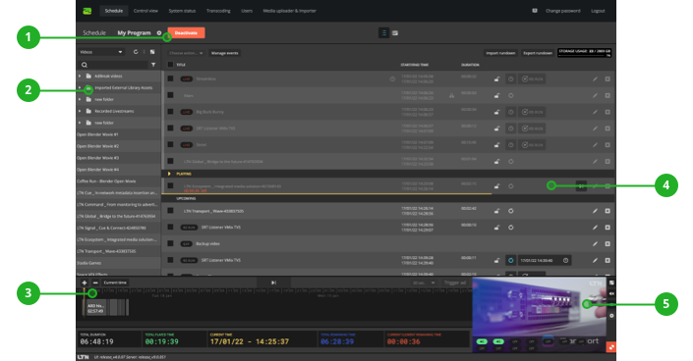This screenshot has width=693, height=361.
Task: Unlock the LTN Transport Wave row
Action: pos(496,211)
